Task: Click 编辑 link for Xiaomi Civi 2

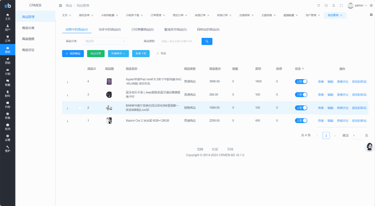Action: pyautogui.click(x=330, y=121)
